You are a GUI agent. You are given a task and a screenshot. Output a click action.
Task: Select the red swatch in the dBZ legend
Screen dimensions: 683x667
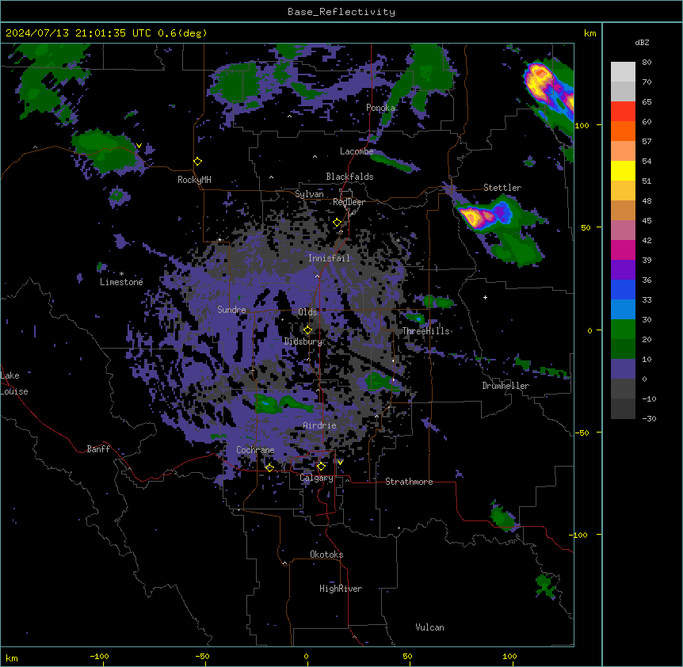tap(623, 112)
